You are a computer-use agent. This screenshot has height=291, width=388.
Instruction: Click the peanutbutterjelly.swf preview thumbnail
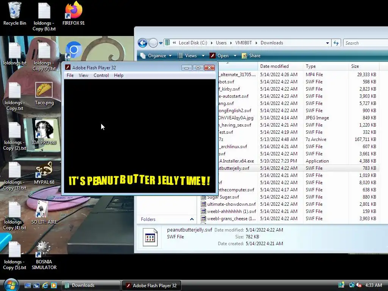click(x=150, y=237)
